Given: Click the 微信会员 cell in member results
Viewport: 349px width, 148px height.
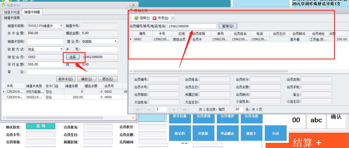Looking at the screenshot, I should [182, 39].
